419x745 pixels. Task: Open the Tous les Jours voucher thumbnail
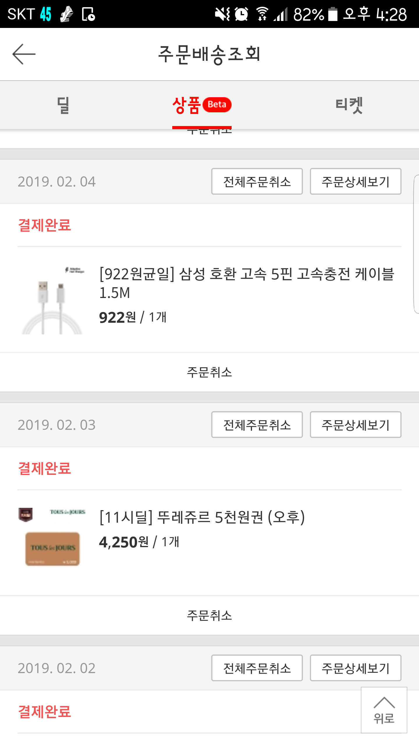[x=52, y=537]
